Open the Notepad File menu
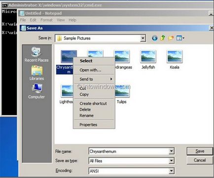This screenshot has height=178, width=214. [x=23, y=20]
